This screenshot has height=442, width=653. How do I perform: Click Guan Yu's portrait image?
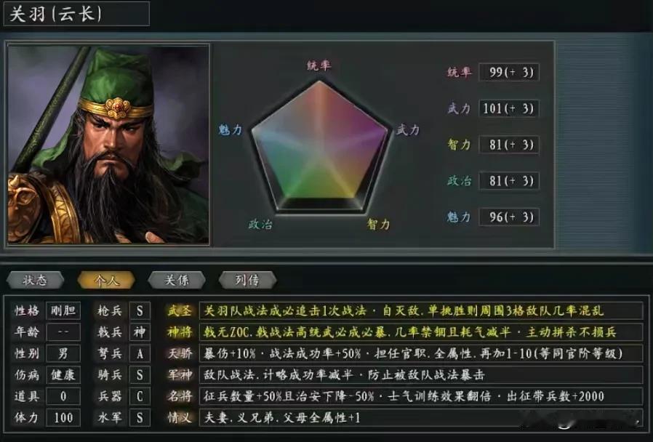point(108,145)
